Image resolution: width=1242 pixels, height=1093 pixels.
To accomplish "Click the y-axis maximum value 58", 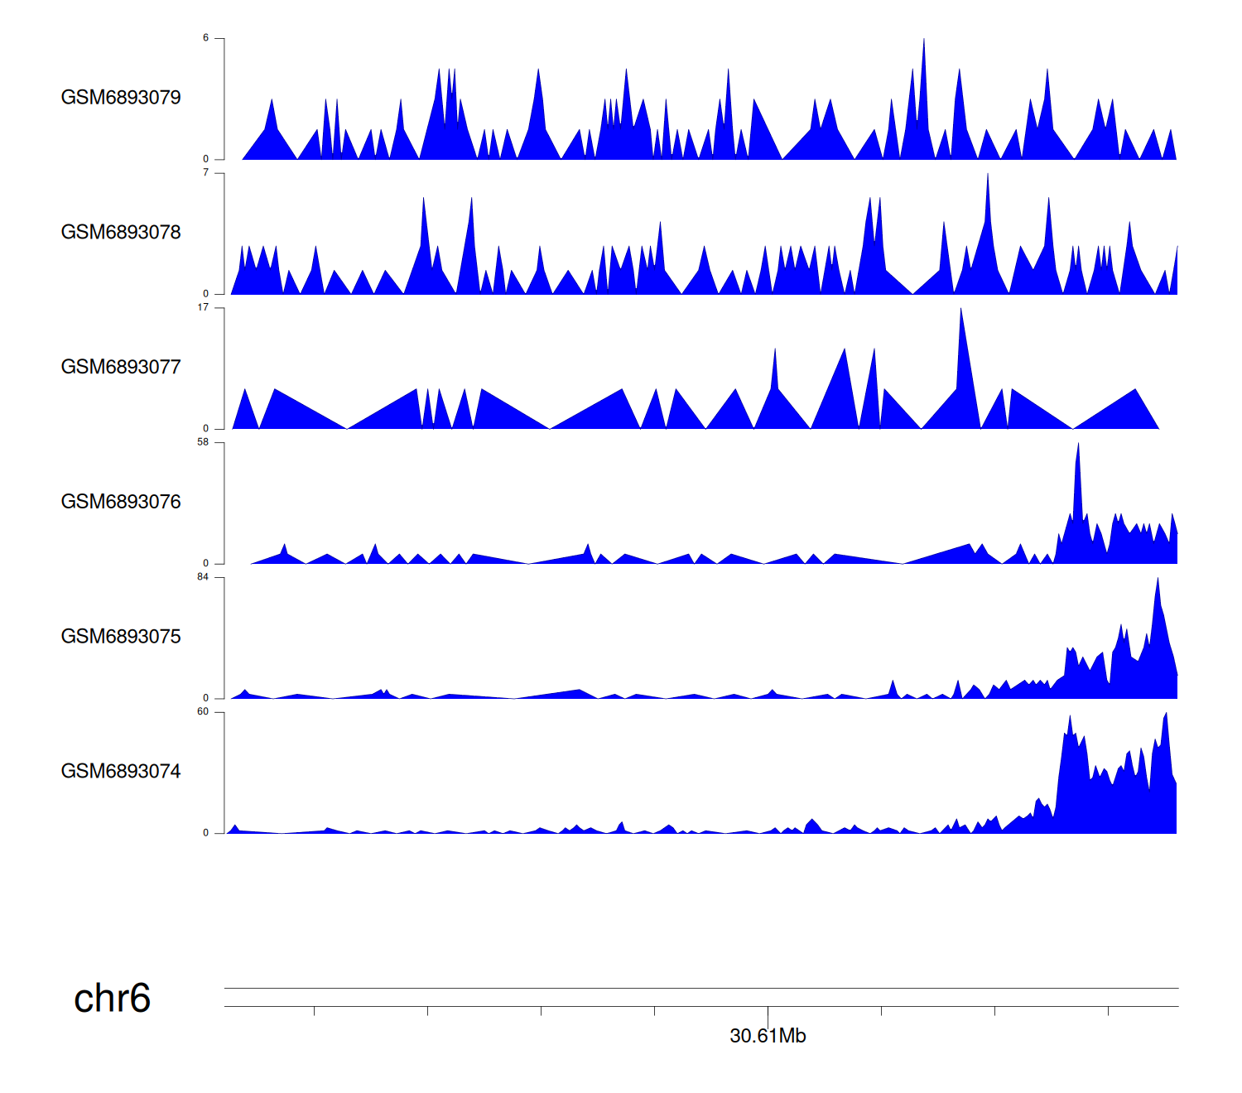I will click(203, 442).
